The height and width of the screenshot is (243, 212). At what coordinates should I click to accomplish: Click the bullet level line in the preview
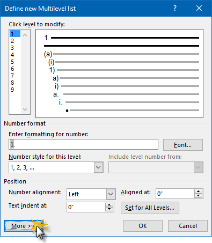pos(133,111)
